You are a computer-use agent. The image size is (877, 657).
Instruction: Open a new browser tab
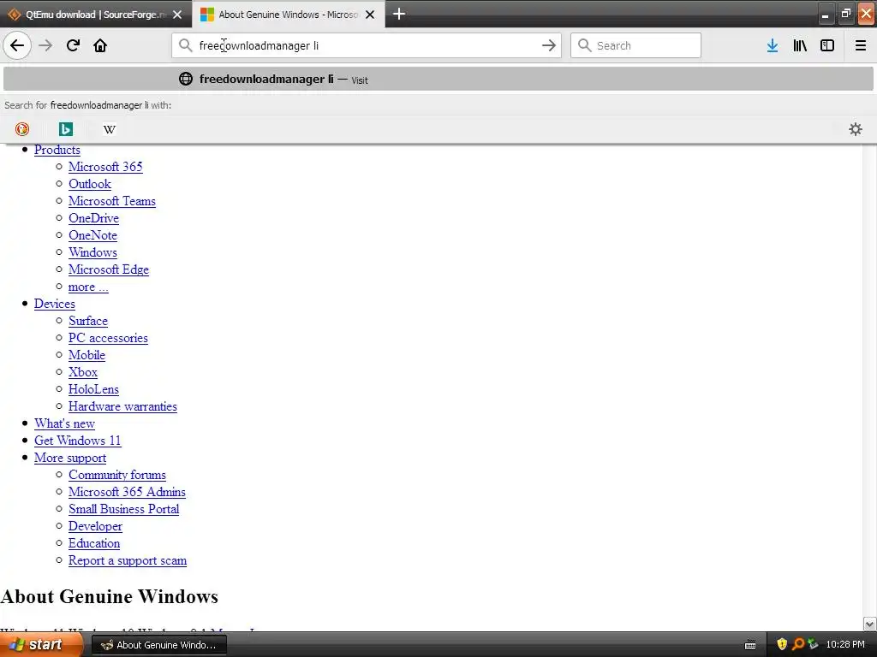tap(399, 14)
